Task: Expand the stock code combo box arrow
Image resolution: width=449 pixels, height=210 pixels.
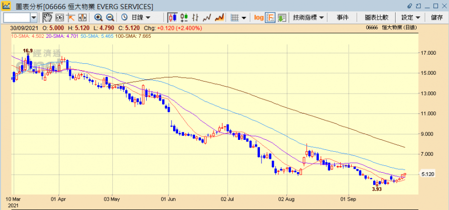Action: (x=33, y=17)
